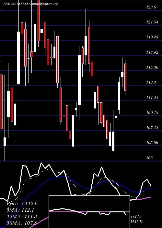Screen dimensions: 162x228
Task: Click the last red candlestick on the right
Action: 125,77
